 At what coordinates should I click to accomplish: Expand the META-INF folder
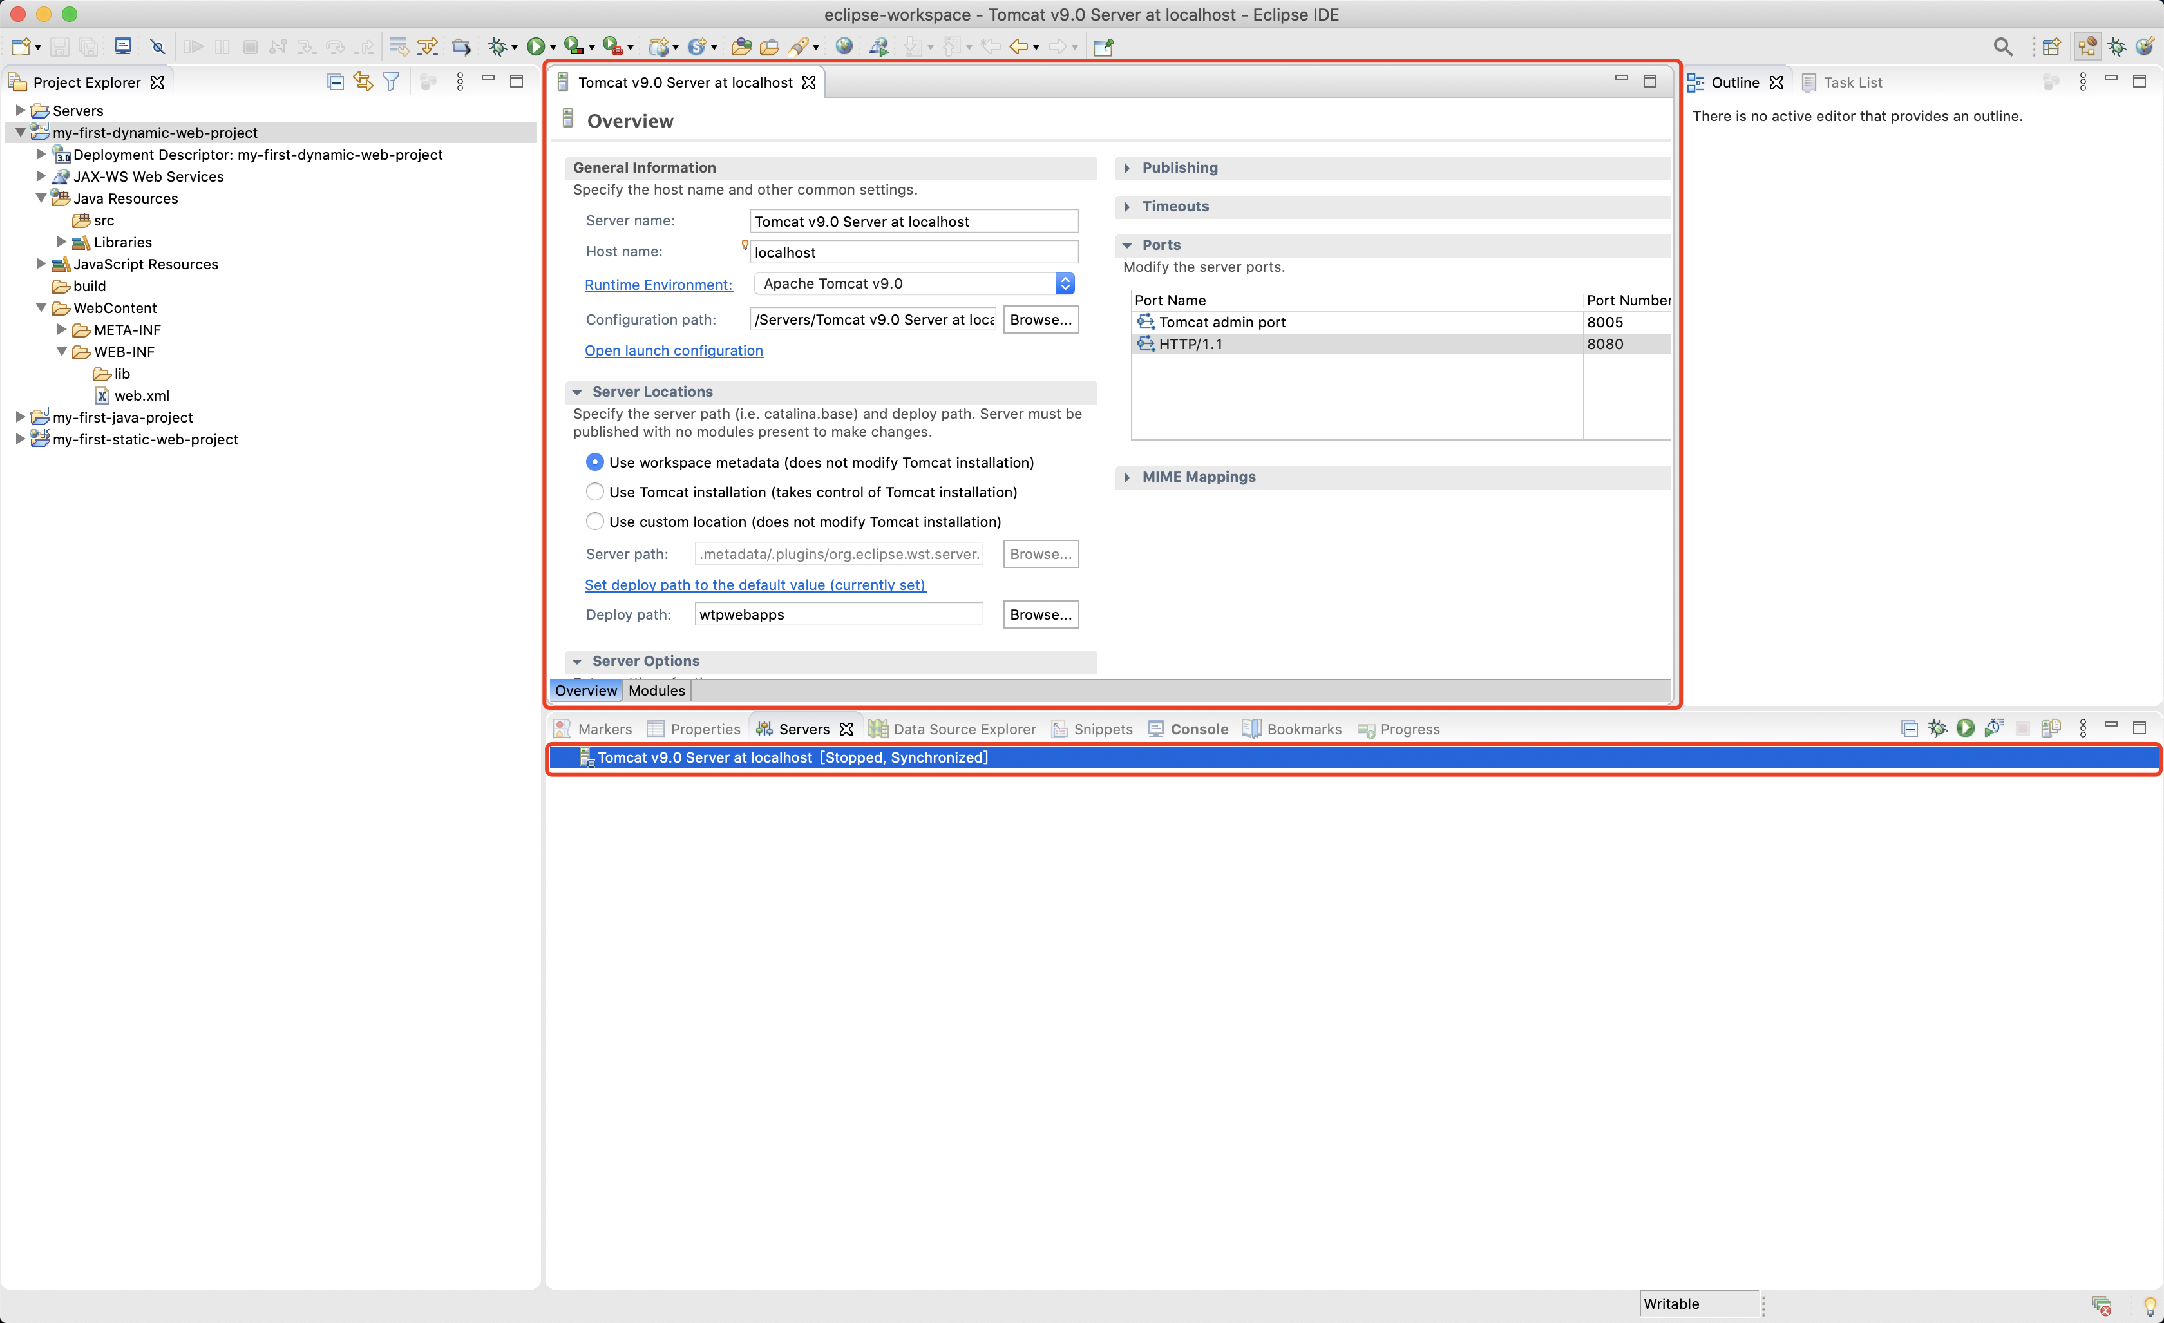(x=61, y=329)
